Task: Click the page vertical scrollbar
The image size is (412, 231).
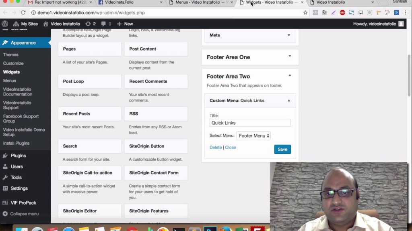Action: point(409,75)
